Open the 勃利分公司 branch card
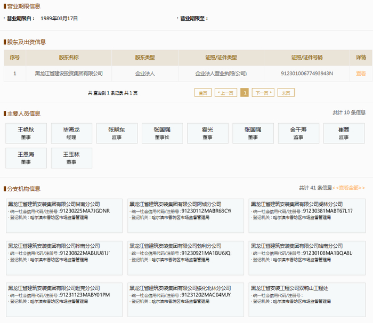Viewport: 373px width, 323px height. tap(185, 258)
